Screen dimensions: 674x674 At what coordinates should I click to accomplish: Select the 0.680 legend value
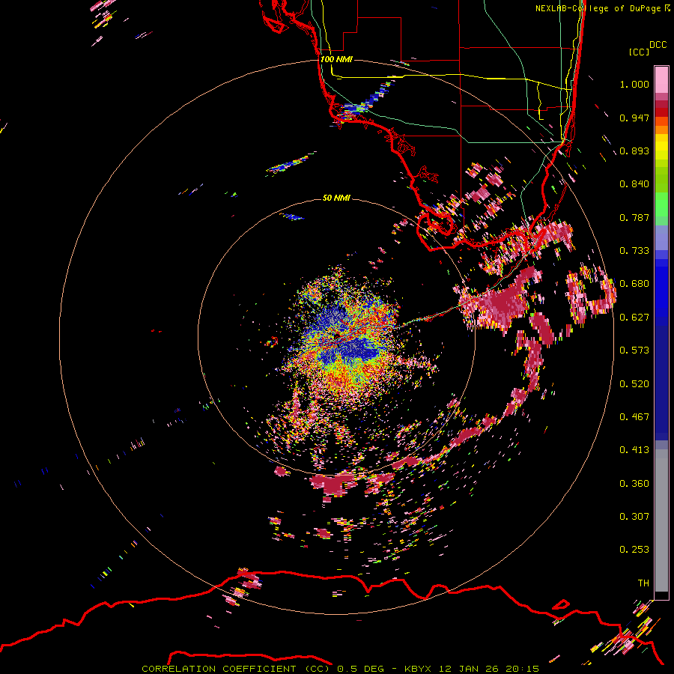click(634, 284)
